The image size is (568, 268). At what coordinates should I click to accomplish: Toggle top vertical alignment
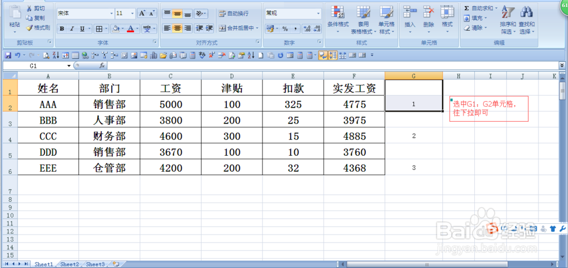pos(166,14)
